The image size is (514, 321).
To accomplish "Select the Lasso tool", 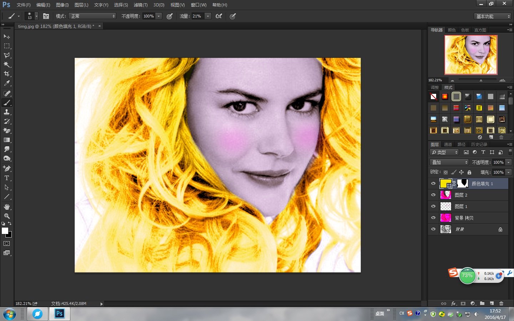I will click(x=6, y=55).
